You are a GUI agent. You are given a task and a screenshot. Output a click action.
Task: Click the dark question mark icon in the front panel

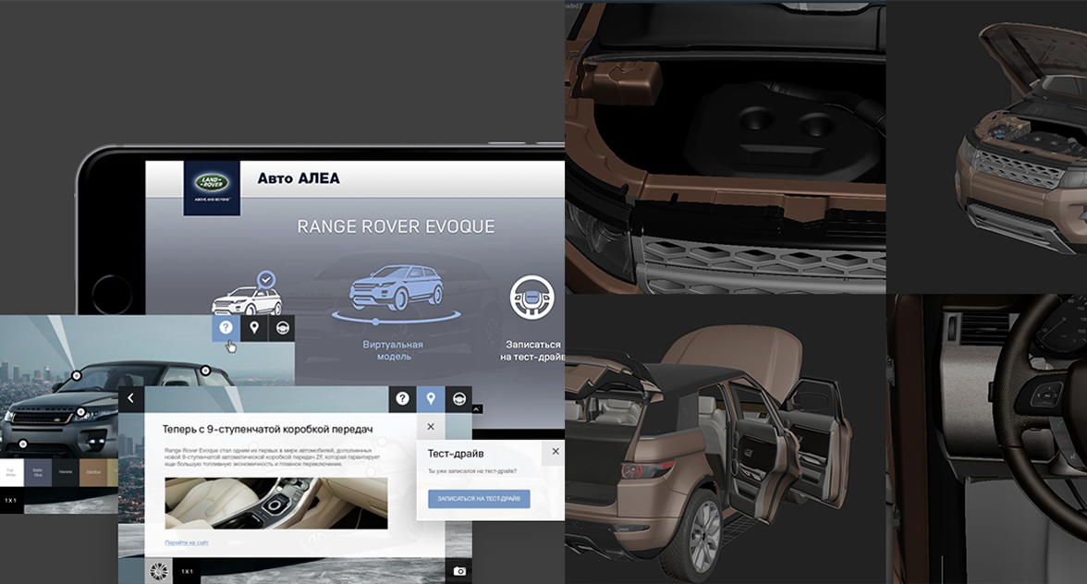pos(402,398)
